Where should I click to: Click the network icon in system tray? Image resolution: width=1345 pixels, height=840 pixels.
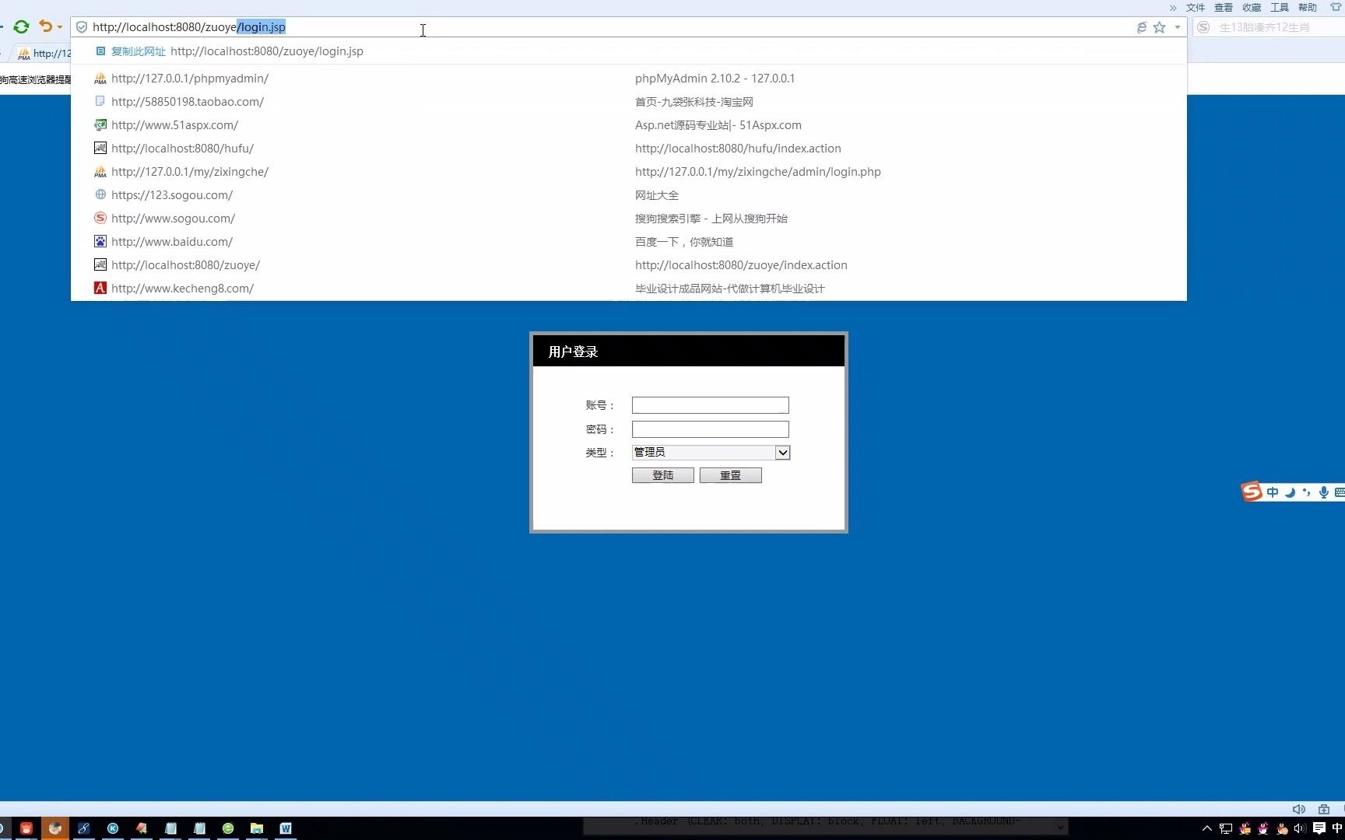tap(1226, 828)
